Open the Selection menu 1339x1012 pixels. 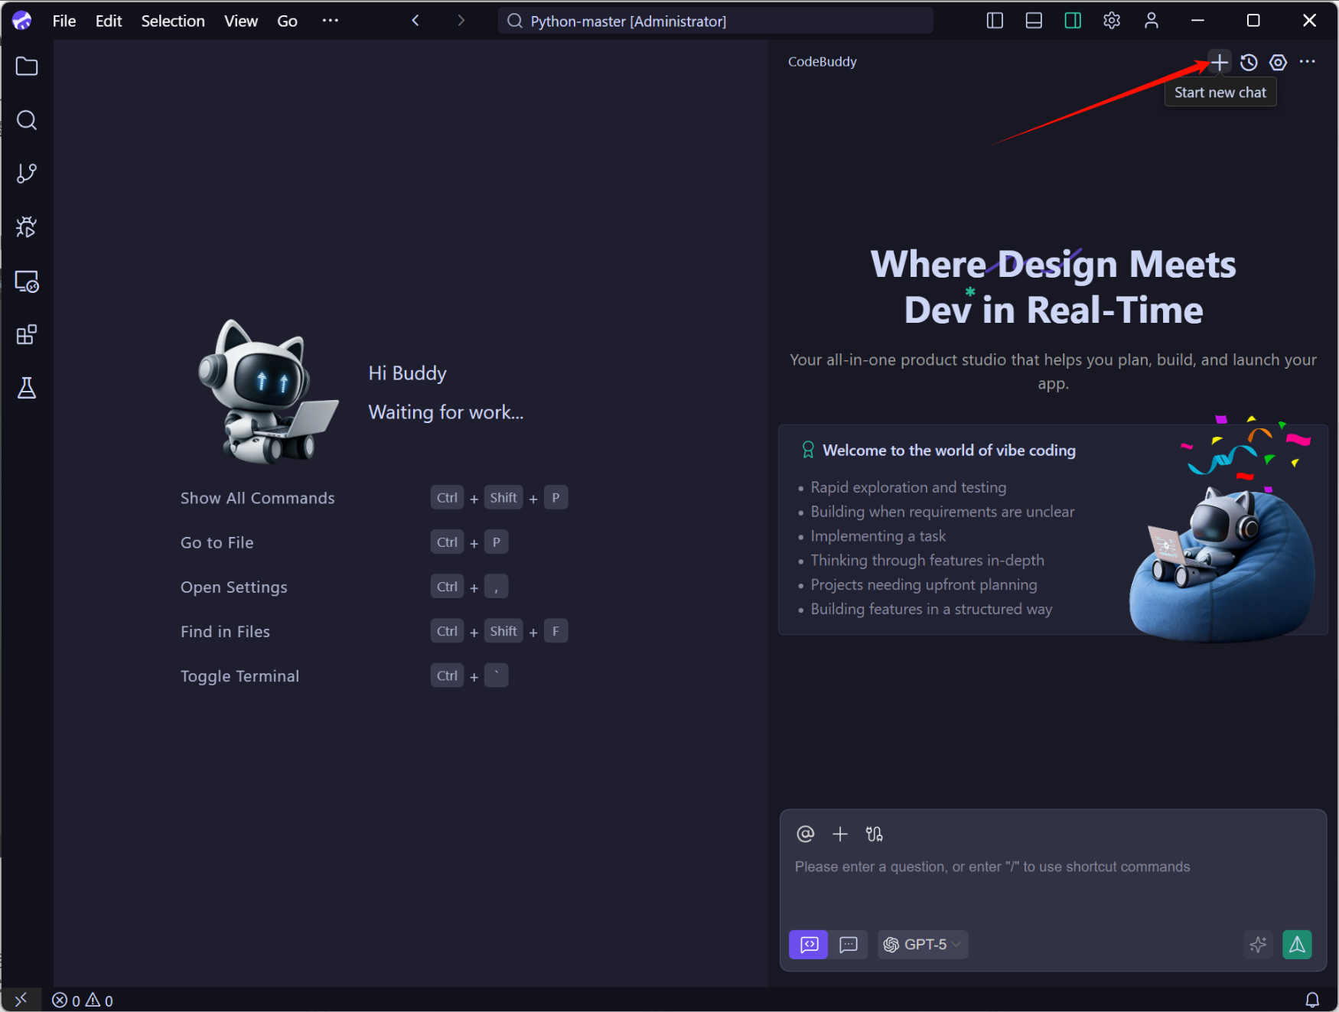point(173,21)
